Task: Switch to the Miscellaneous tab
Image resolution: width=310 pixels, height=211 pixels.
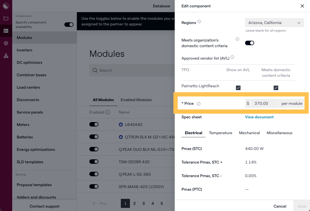Action: coord(279,133)
